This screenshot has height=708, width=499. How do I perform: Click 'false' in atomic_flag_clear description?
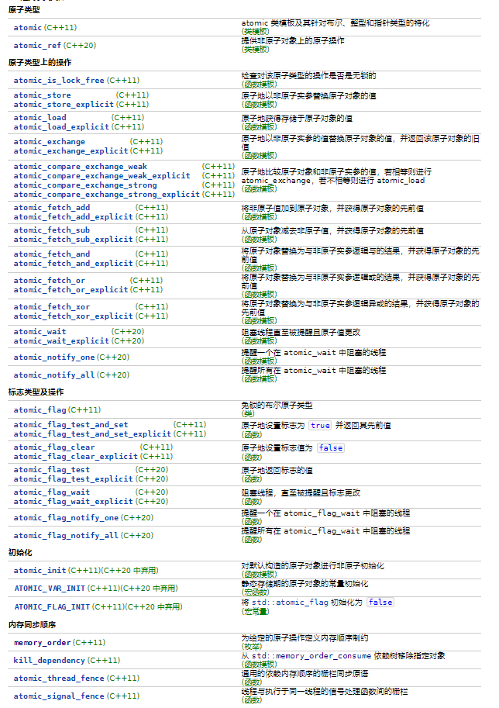click(331, 448)
